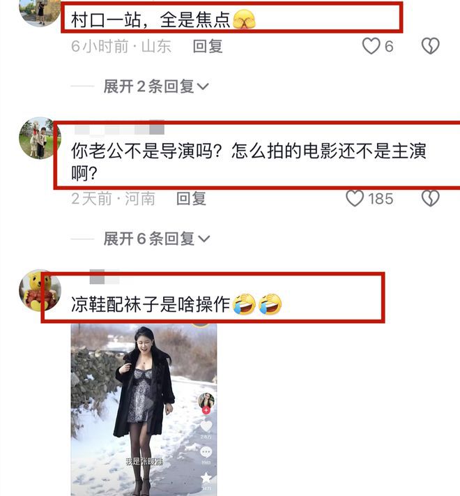Expand 展开6条回复 replies
Viewport: 460px width, 496px height.
[x=157, y=239]
